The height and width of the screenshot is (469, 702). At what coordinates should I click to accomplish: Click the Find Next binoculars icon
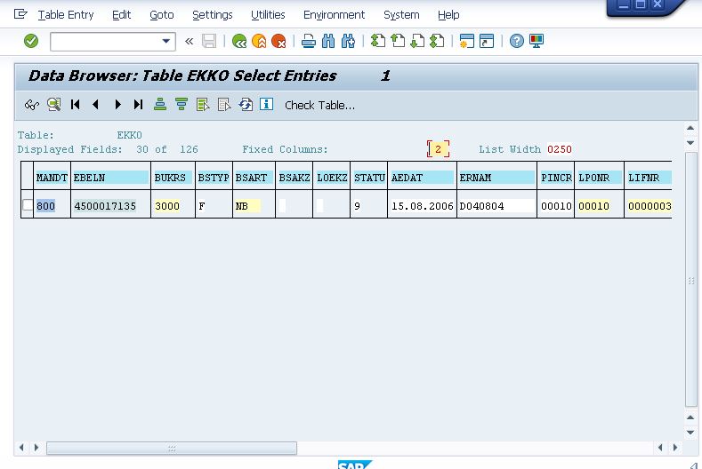click(x=348, y=41)
